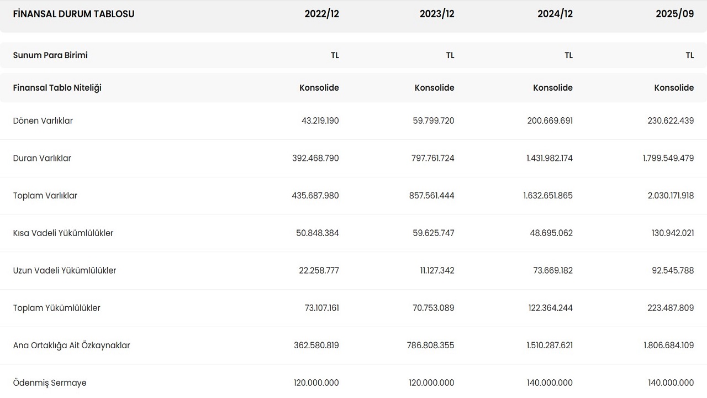Select the Dönen Varlıklar row label
707x398 pixels.
(x=43, y=121)
